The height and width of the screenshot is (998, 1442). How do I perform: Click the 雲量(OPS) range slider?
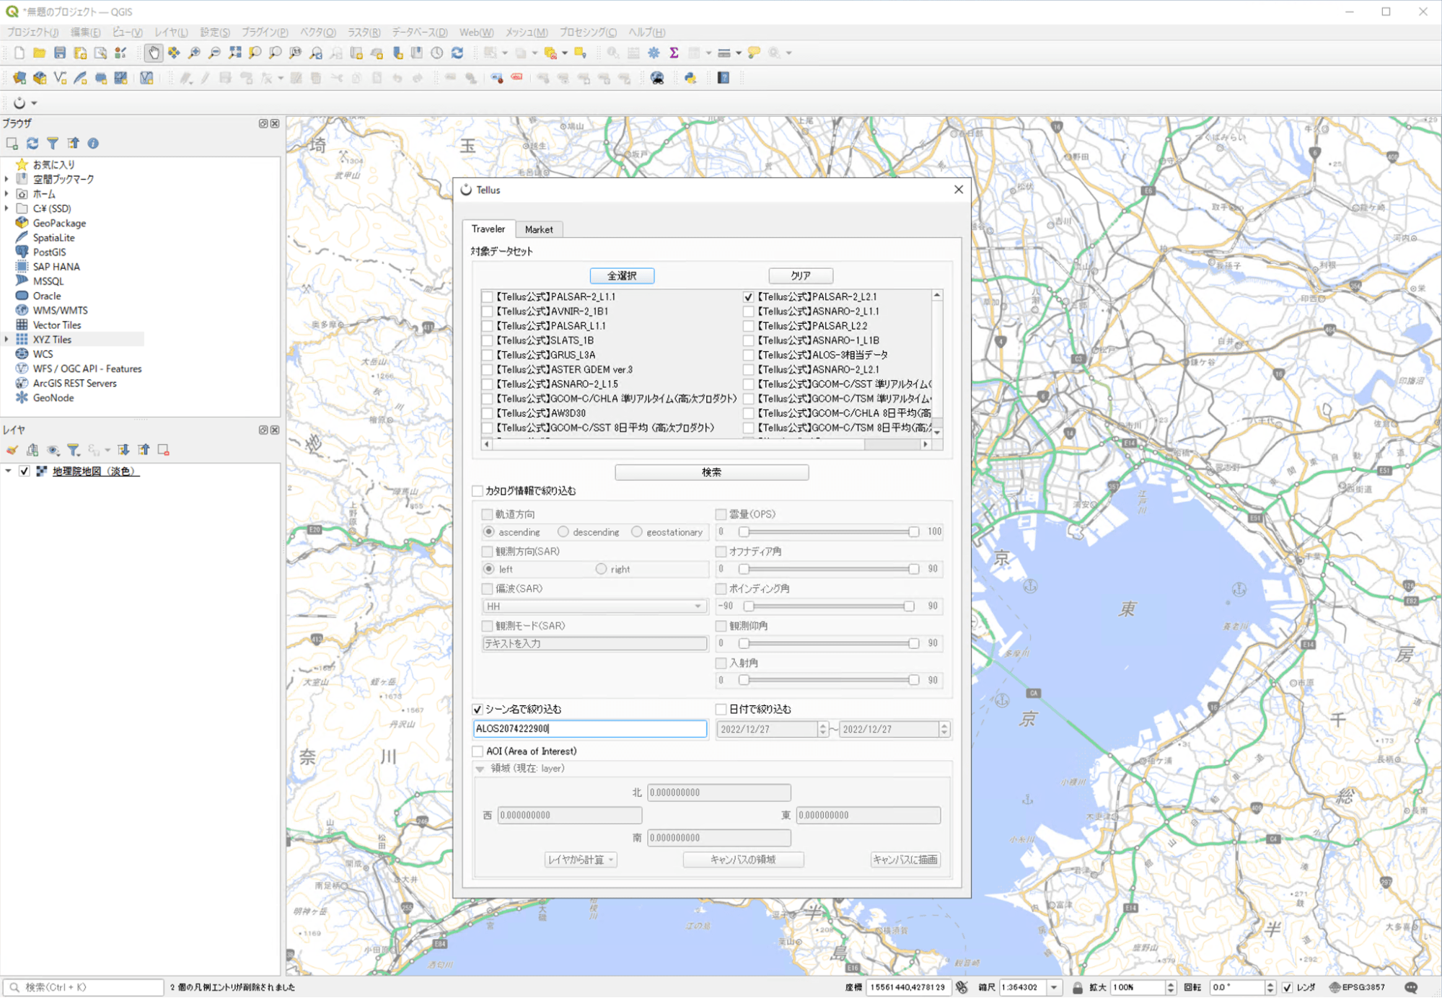click(x=829, y=532)
